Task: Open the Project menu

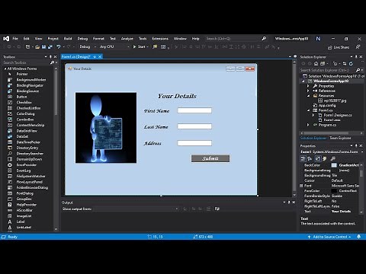Action: tap(53, 39)
